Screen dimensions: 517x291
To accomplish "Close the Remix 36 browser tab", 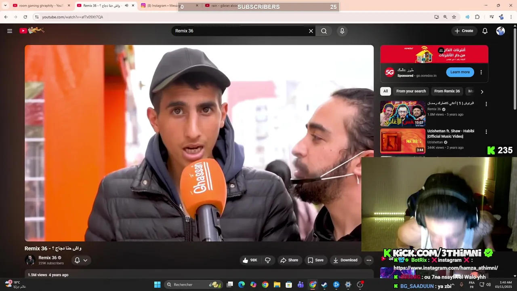I will coord(133,6).
